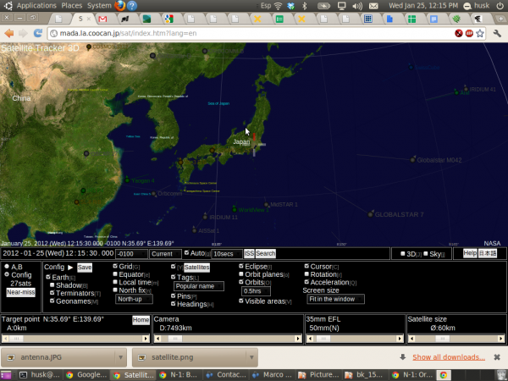Toggle the Earth checkbox
508x381 pixels.
(48, 277)
